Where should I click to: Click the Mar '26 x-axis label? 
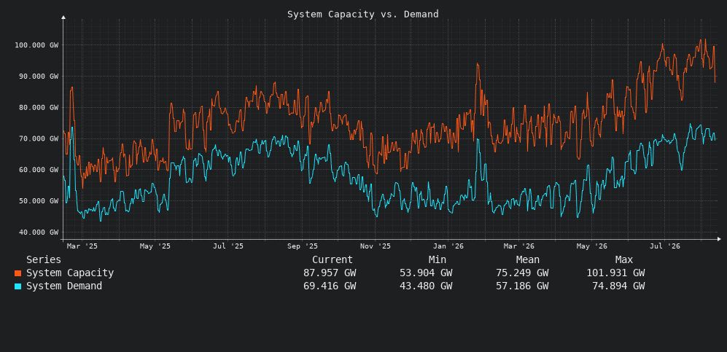coord(519,246)
